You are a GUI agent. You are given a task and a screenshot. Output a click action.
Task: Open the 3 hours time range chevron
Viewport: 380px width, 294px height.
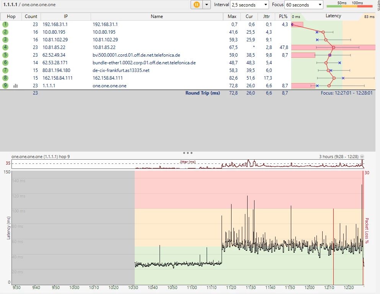pyautogui.click(x=362, y=157)
